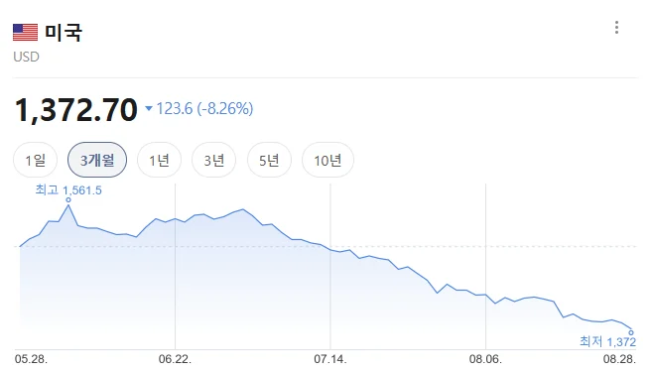
Task: Click the 123.6 (-8.26%) change text
Action: click(x=204, y=108)
